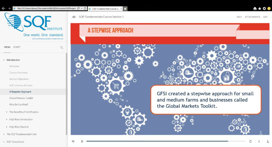Toggle the sidebar hamburger icon
272x147 pixels.
(74, 17)
